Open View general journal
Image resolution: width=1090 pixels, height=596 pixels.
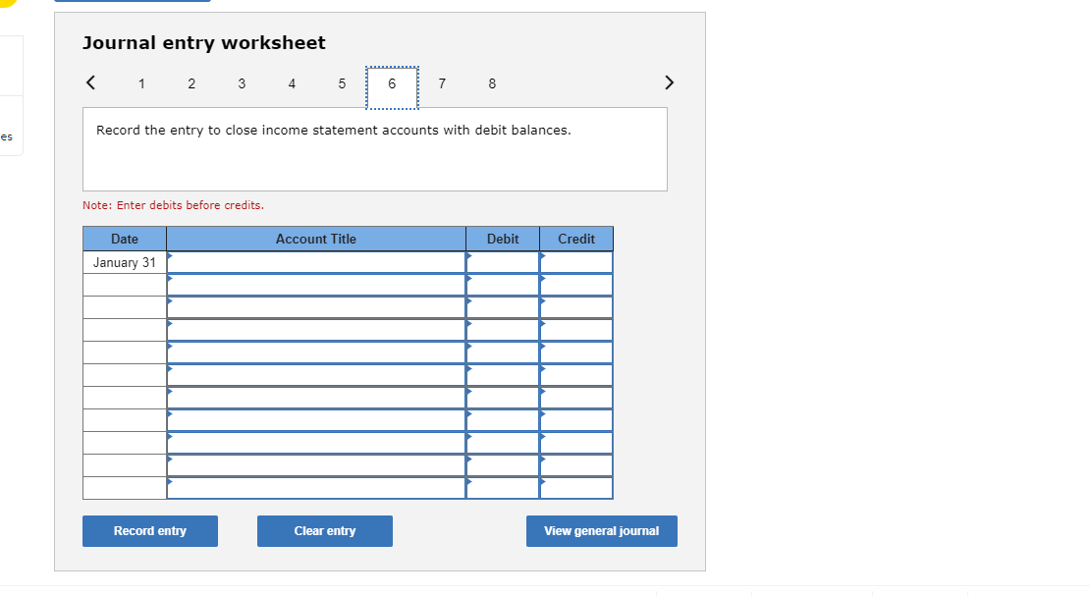click(601, 531)
